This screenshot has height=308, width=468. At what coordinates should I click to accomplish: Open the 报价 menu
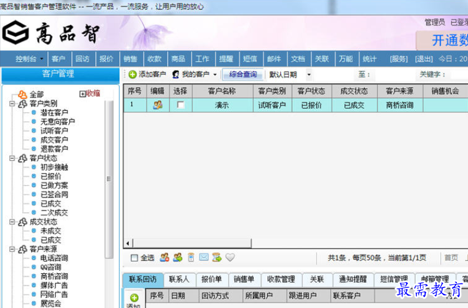pos(106,59)
